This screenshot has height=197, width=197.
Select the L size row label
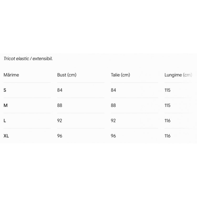point(5,121)
